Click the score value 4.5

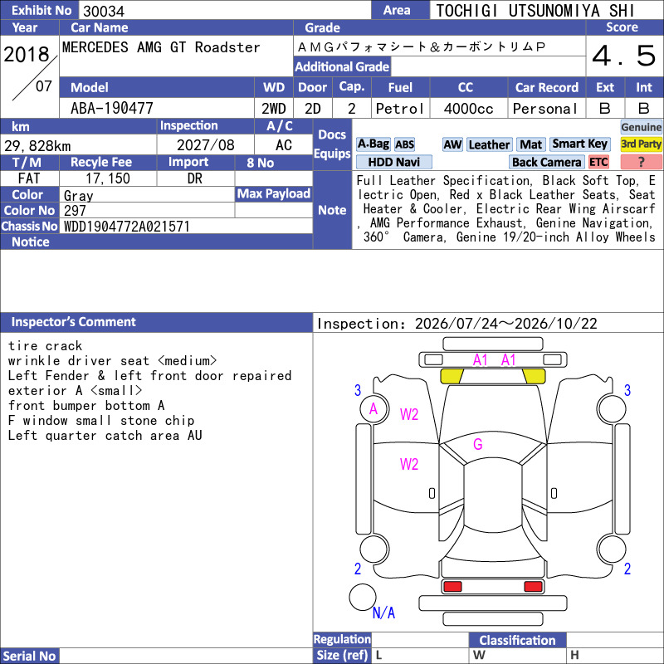coord(624,56)
